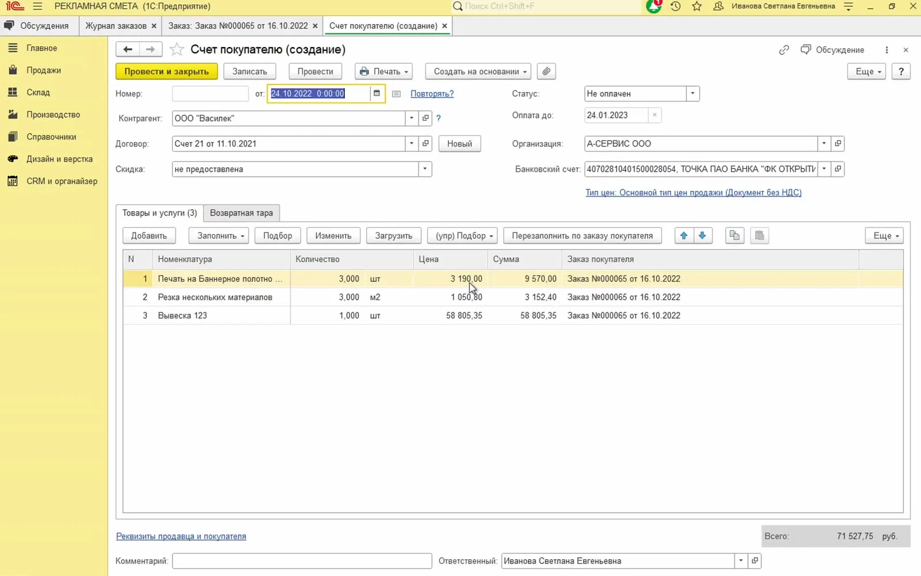Switch to Возвратная тара tab
The height and width of the screenshot is (576, 921).
point(241,213)
